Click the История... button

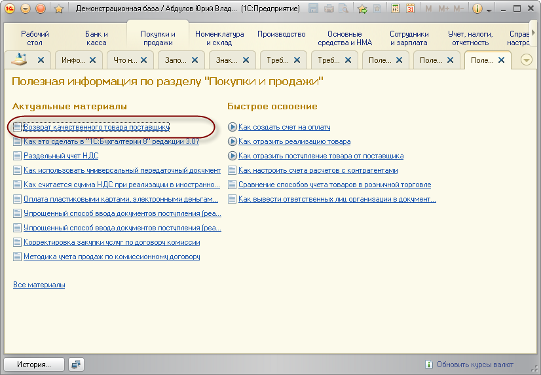[34, 365]
